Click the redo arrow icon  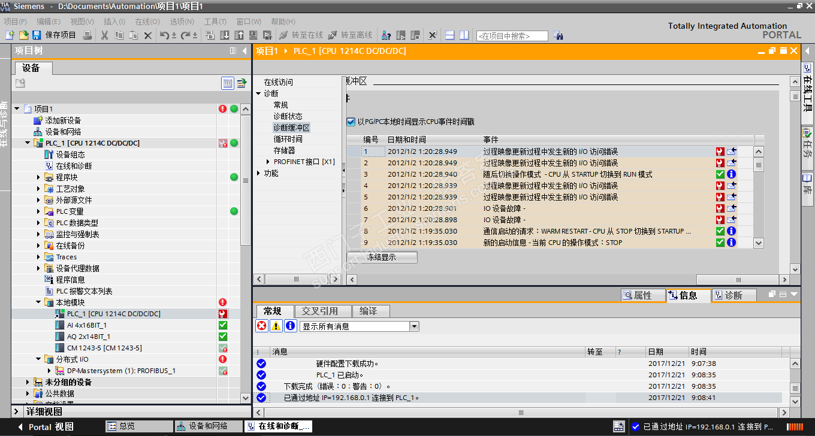(x=186, y=35)
